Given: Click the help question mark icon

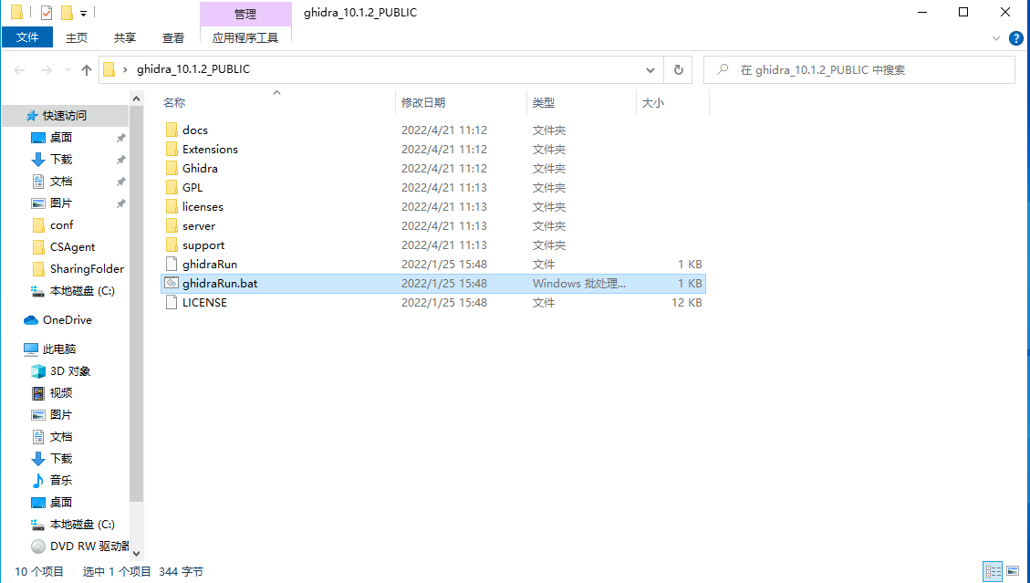Looking at the screenshot, I should (1016, 39).
